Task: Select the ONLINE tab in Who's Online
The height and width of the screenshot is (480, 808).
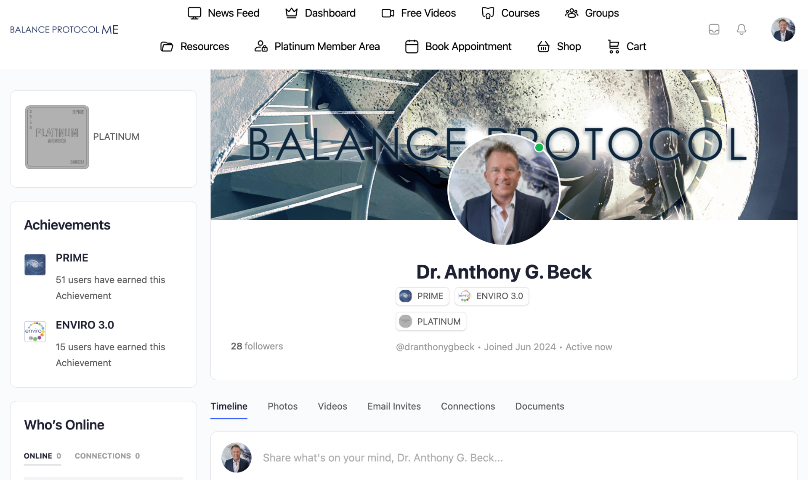Action: tap(43, 456)
